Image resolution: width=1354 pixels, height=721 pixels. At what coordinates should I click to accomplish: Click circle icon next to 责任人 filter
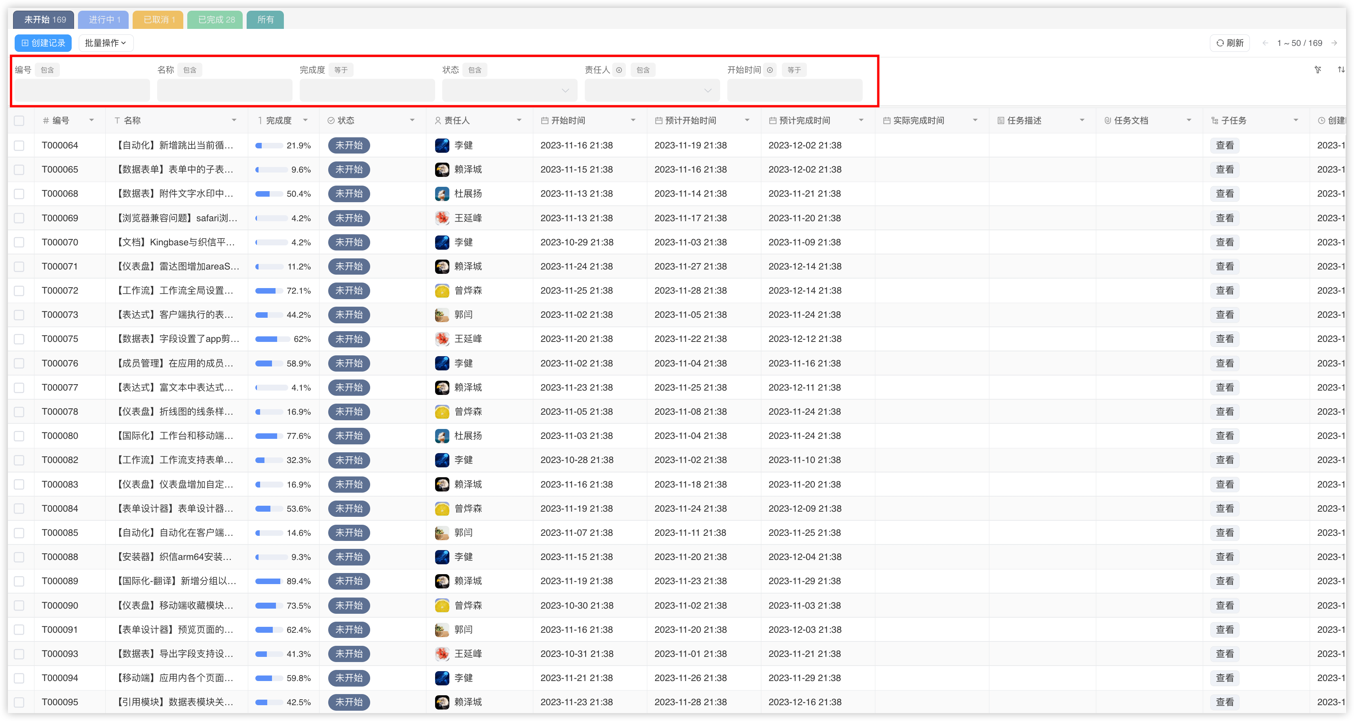click(619, 70)
